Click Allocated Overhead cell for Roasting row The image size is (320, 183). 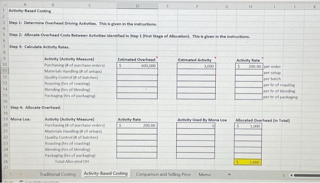[x=248, y=144]
